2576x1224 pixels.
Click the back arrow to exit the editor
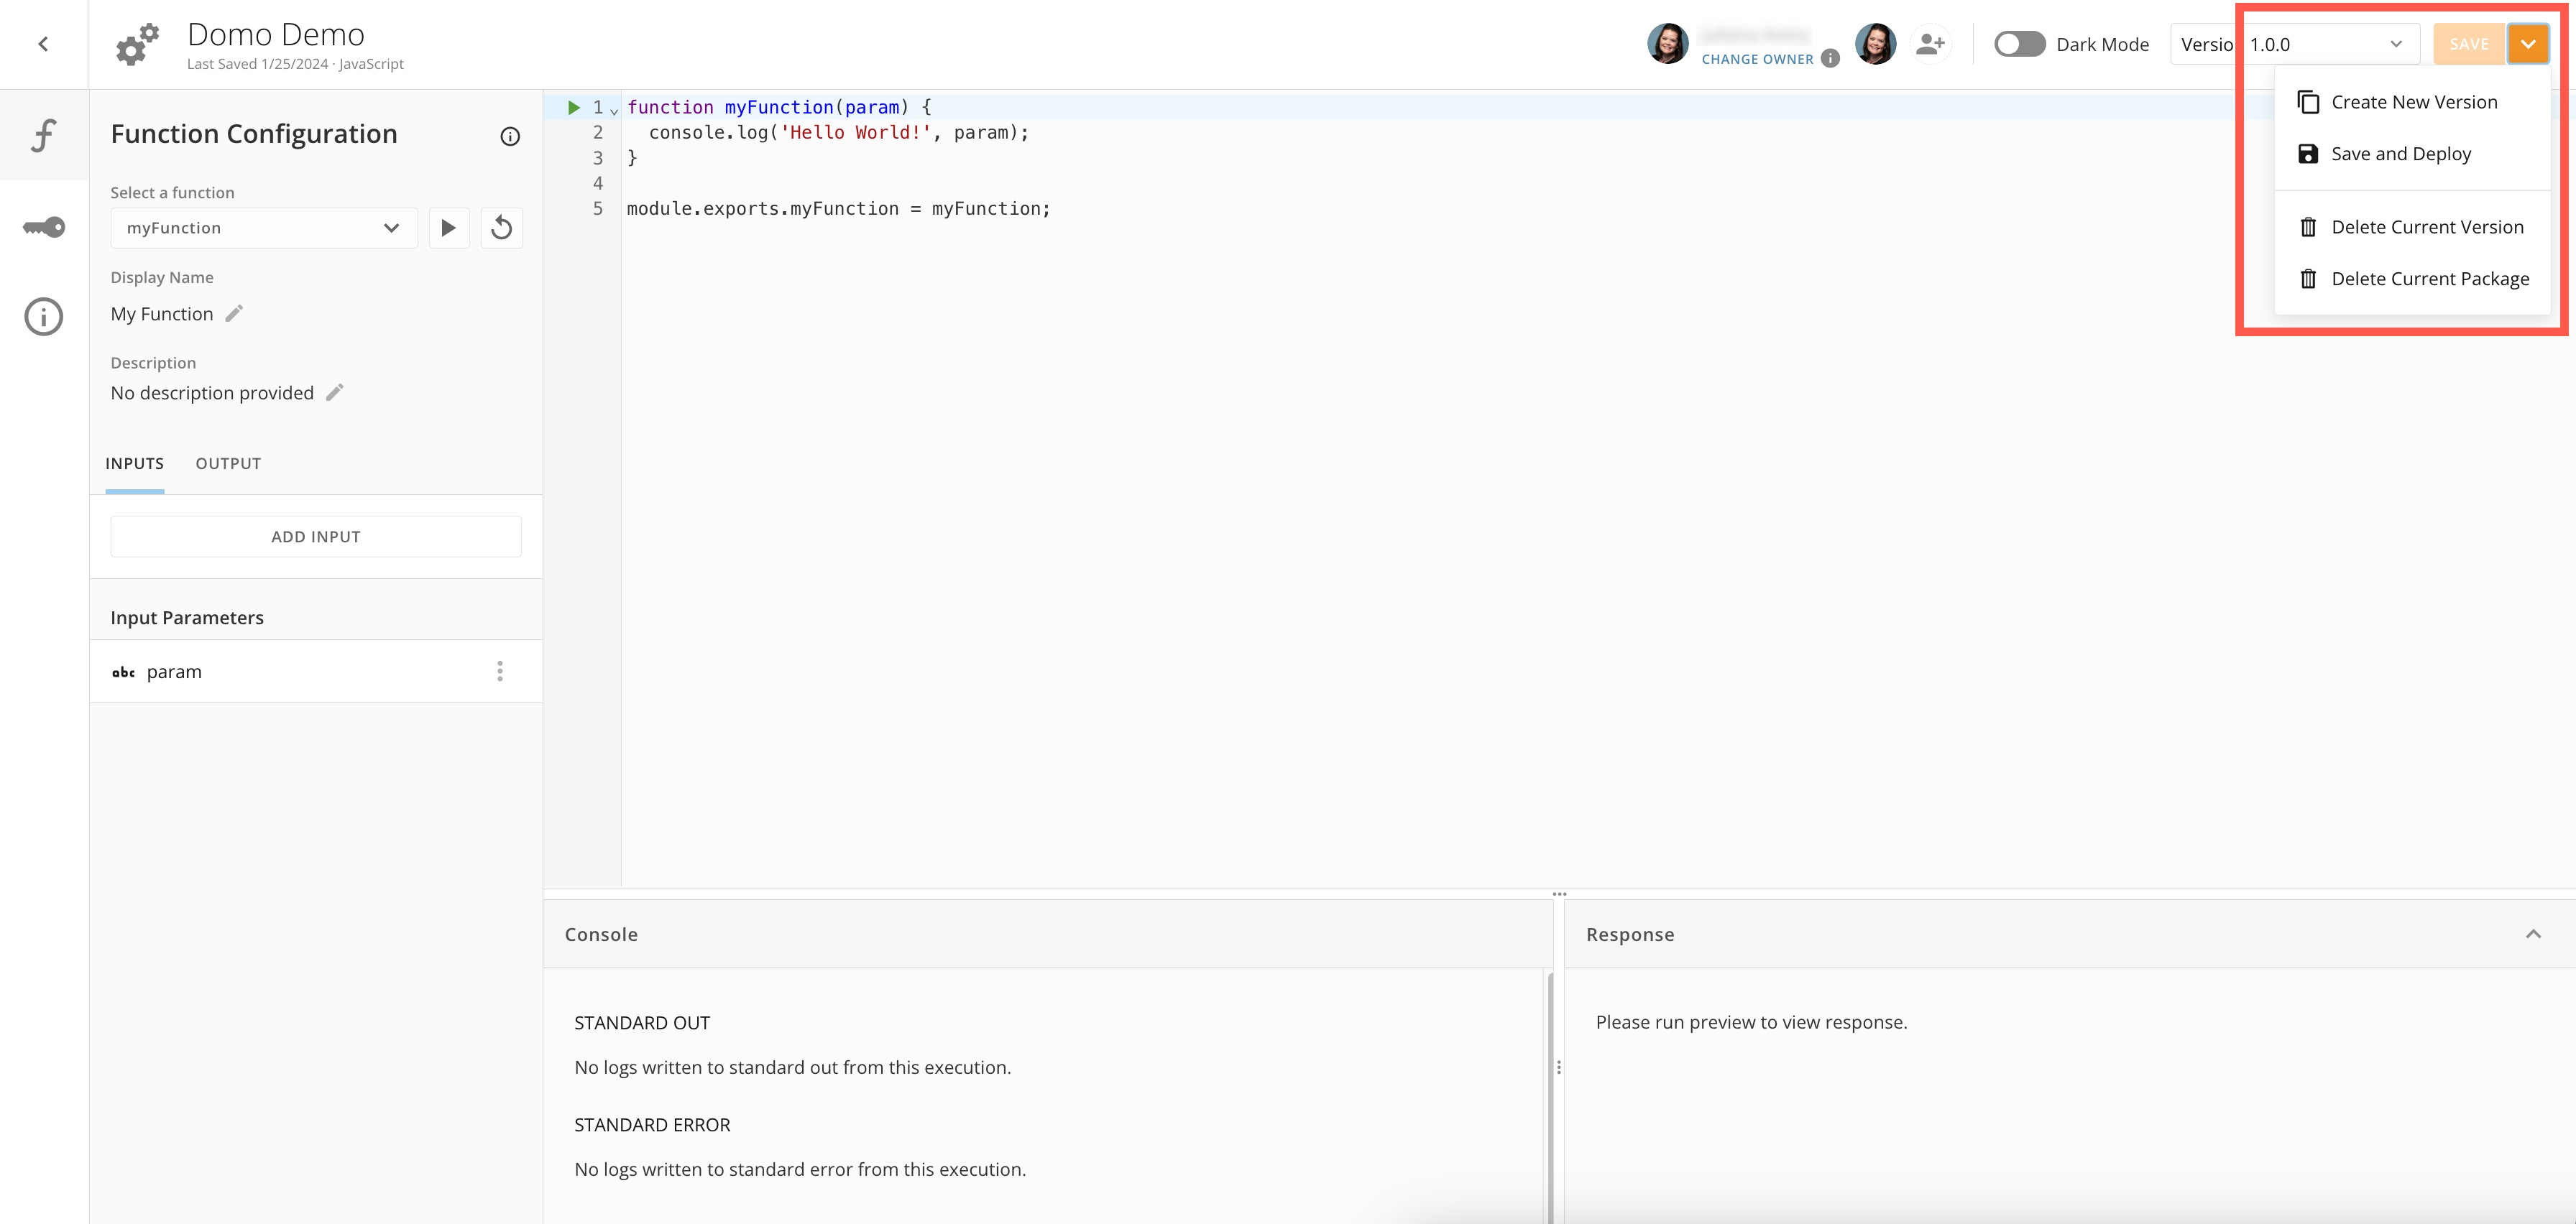tap(42, 43)
